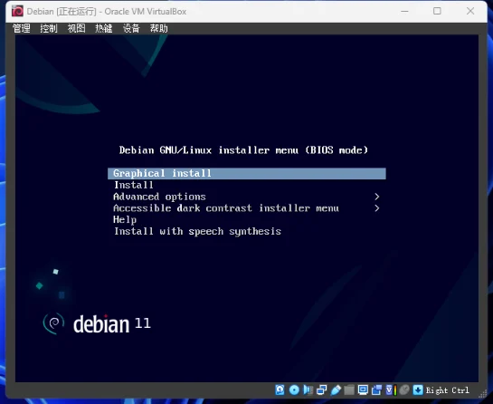Click the screen recording status icon
Image resolution: width=493 pixels, height=404 pixels.
pos(376,390)
